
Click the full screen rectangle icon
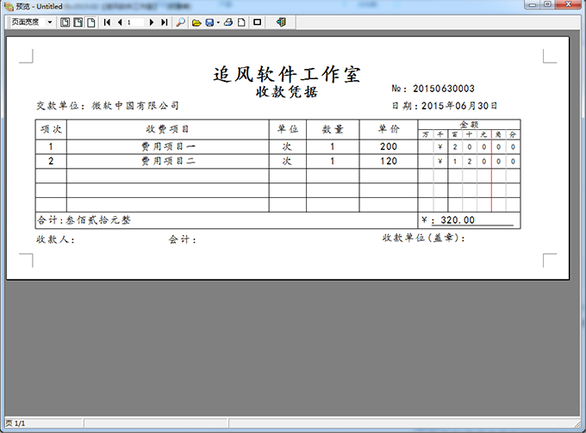point(257,22)
